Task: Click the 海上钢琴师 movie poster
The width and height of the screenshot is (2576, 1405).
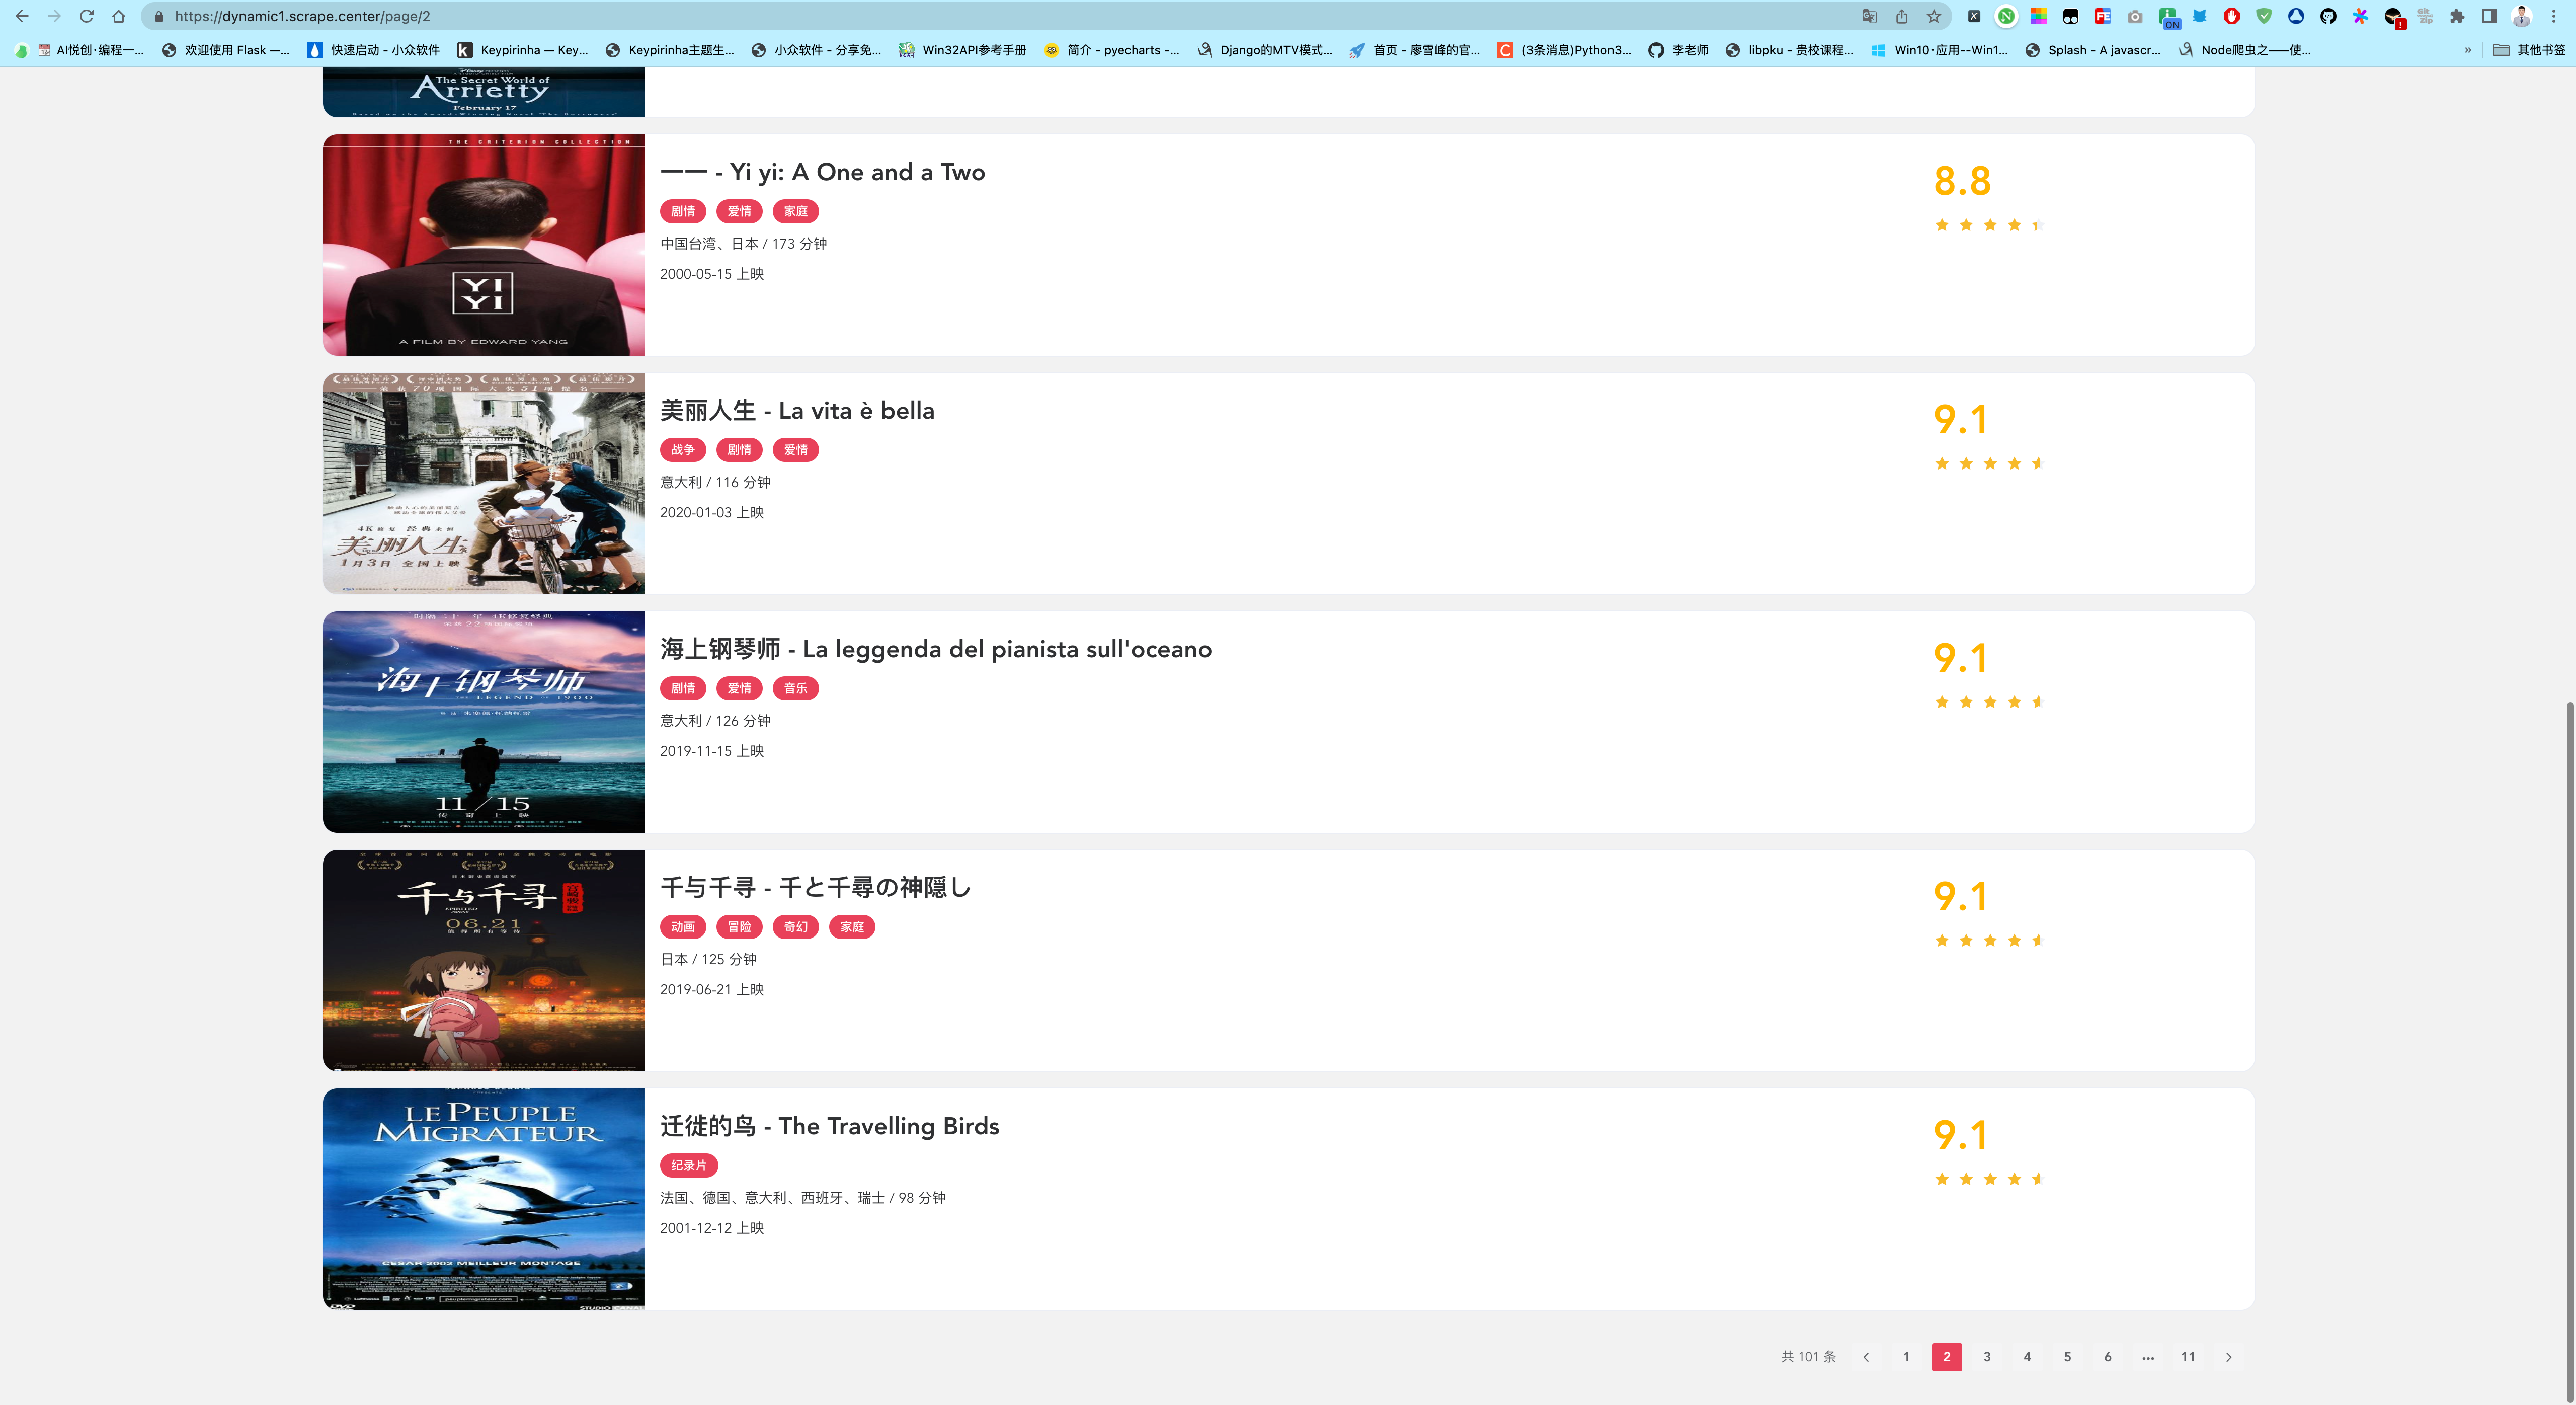Action: tap(484, 722)
